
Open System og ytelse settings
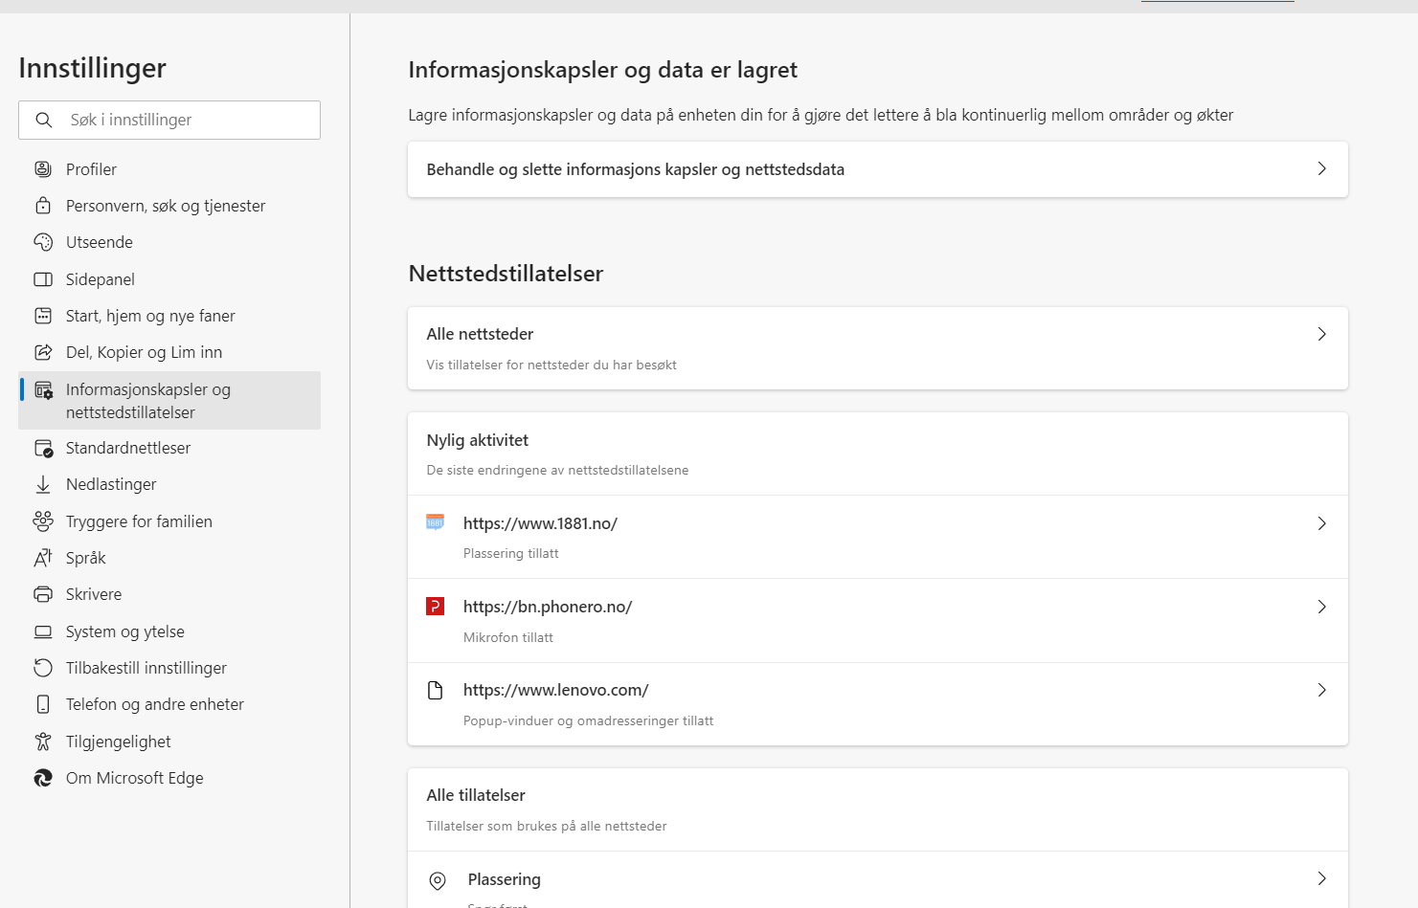tap(125, 631)
